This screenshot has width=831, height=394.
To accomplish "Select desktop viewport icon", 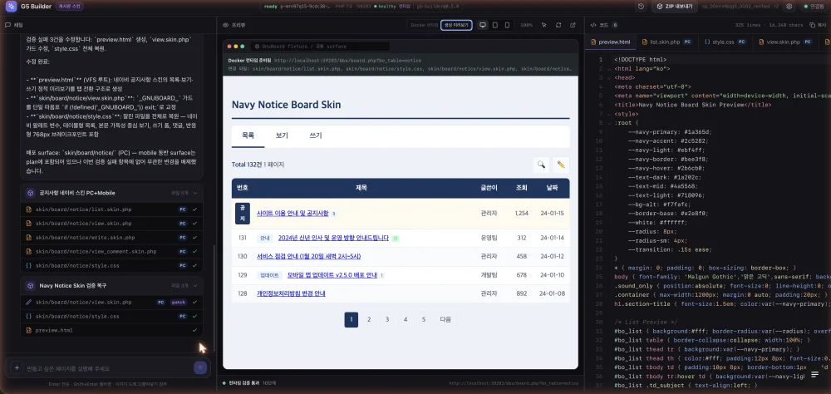I will (x=483, y=25).
